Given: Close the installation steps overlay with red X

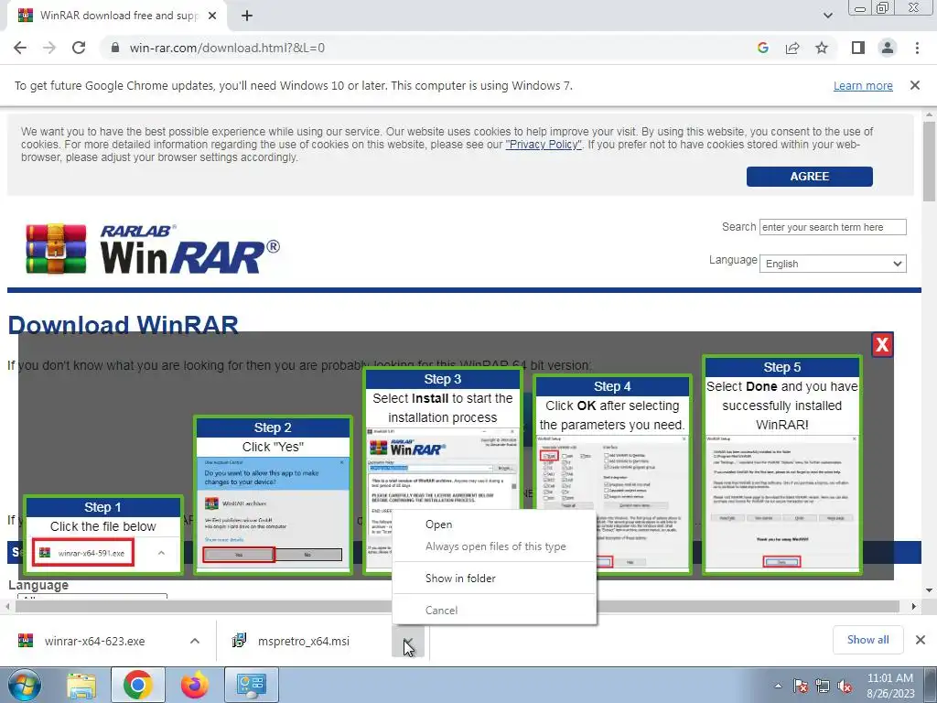Looking at the screenshot, I should pos(882,345).
